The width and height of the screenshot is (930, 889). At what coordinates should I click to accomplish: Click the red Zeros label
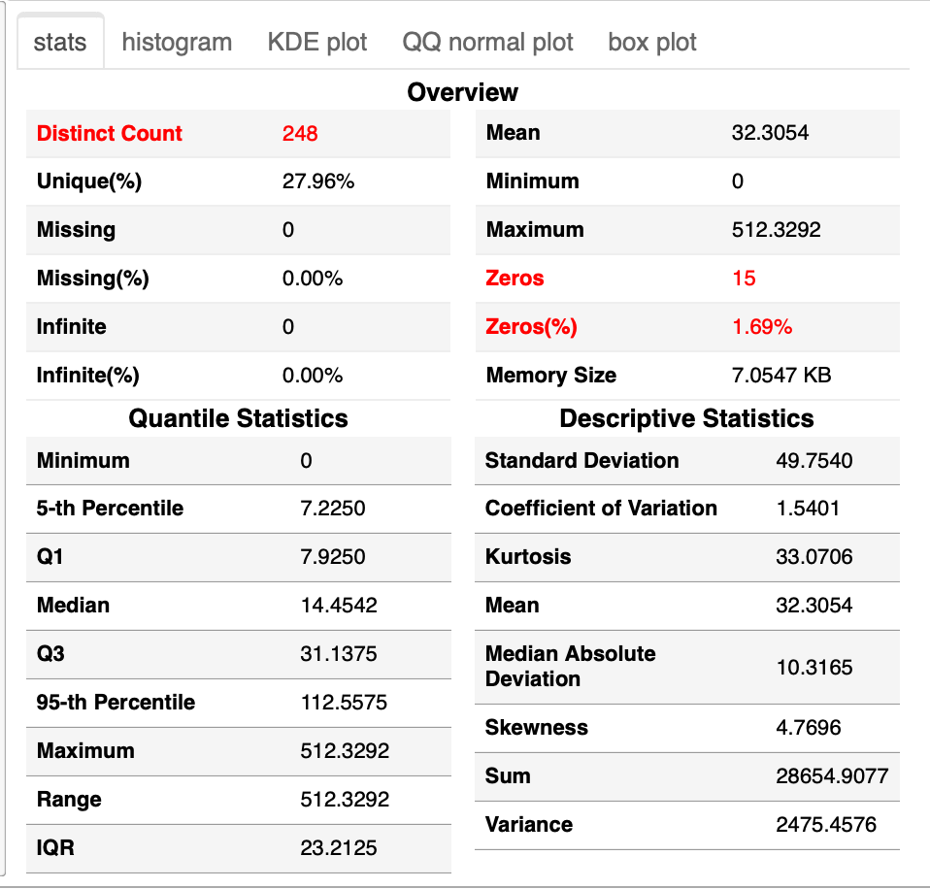click(x=515, y=278)
